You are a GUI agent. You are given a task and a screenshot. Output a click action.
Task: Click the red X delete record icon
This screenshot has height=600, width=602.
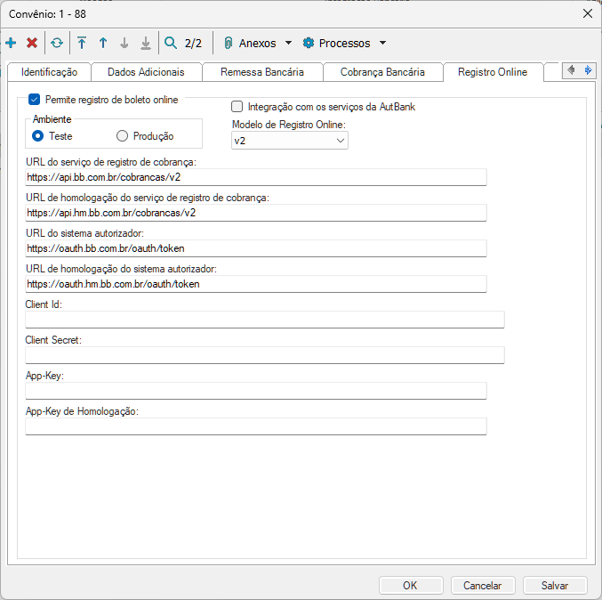pyautogui.click(x=32, y=43)
